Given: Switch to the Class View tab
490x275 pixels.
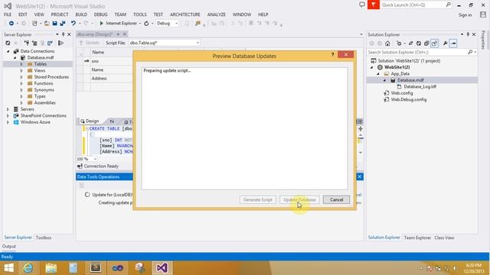Looking at the screenshot, I should pos(444,238).
